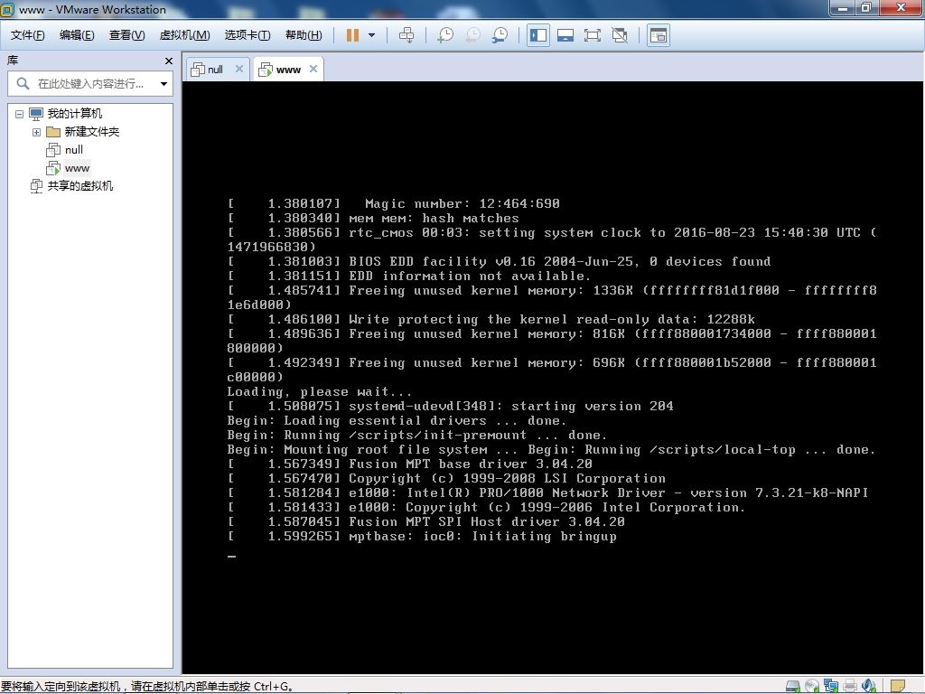Restore down the VMware Workstation window

866,7
